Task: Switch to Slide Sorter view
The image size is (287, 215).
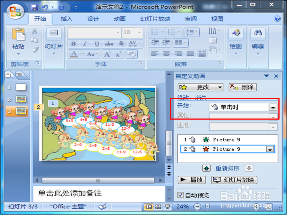Action: click(x=158, y=207)
